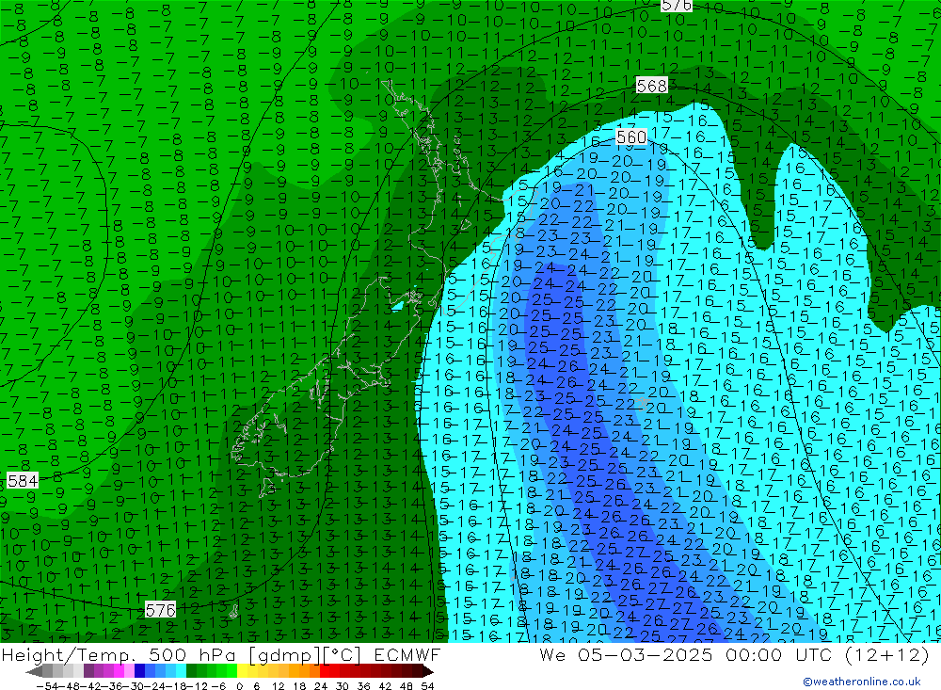Click the '0' legend scale value
The image size is (941, 690).
[239, 686]
